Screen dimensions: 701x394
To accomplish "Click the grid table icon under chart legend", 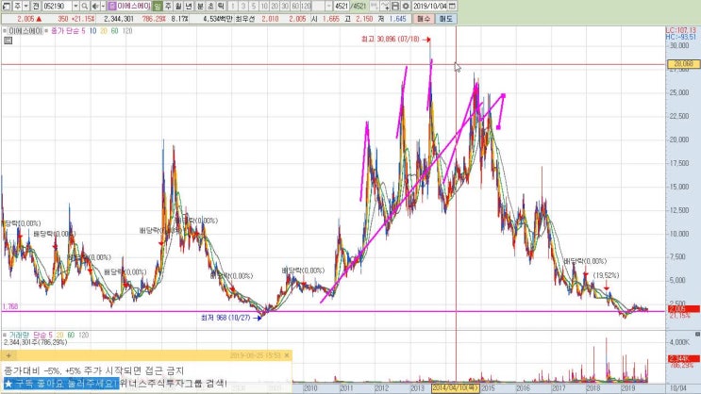I will click(x=8, y=41).
